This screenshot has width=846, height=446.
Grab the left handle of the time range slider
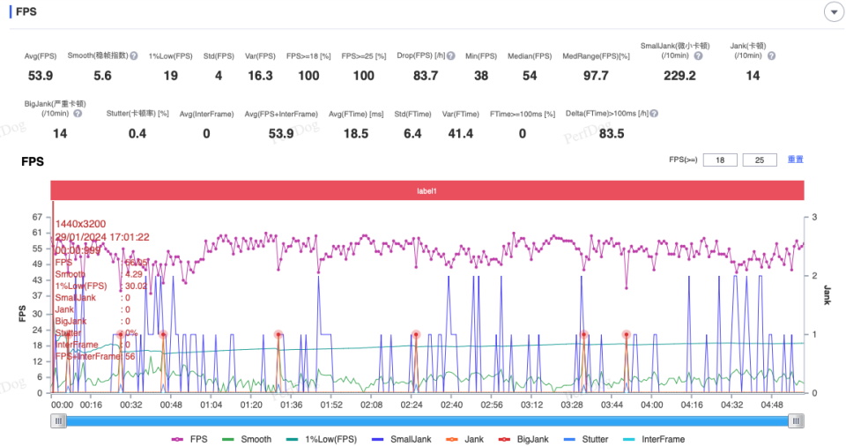(58, 421)
